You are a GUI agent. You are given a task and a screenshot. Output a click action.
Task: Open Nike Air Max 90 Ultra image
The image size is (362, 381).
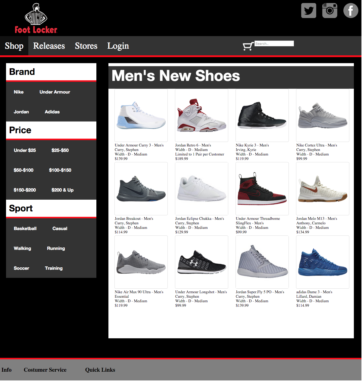tap(141, 262)
